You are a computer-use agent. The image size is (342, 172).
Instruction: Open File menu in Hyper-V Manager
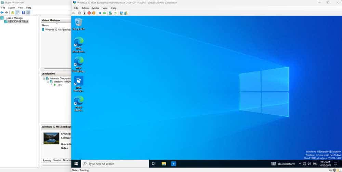3,8
